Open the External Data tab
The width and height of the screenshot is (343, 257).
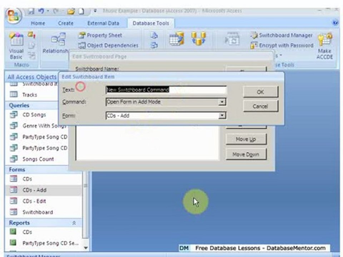pyautogui.click(x=103, y=23)
